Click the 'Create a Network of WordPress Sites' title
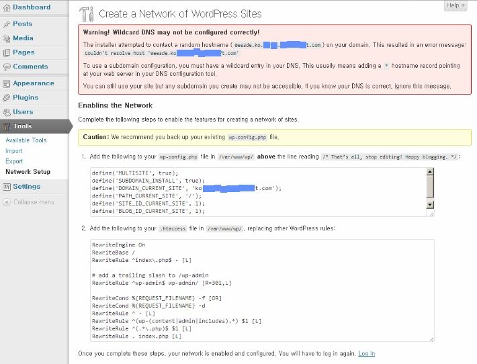Image resolution: width=477 pixels, height=364 pixels. coord(180,13)
